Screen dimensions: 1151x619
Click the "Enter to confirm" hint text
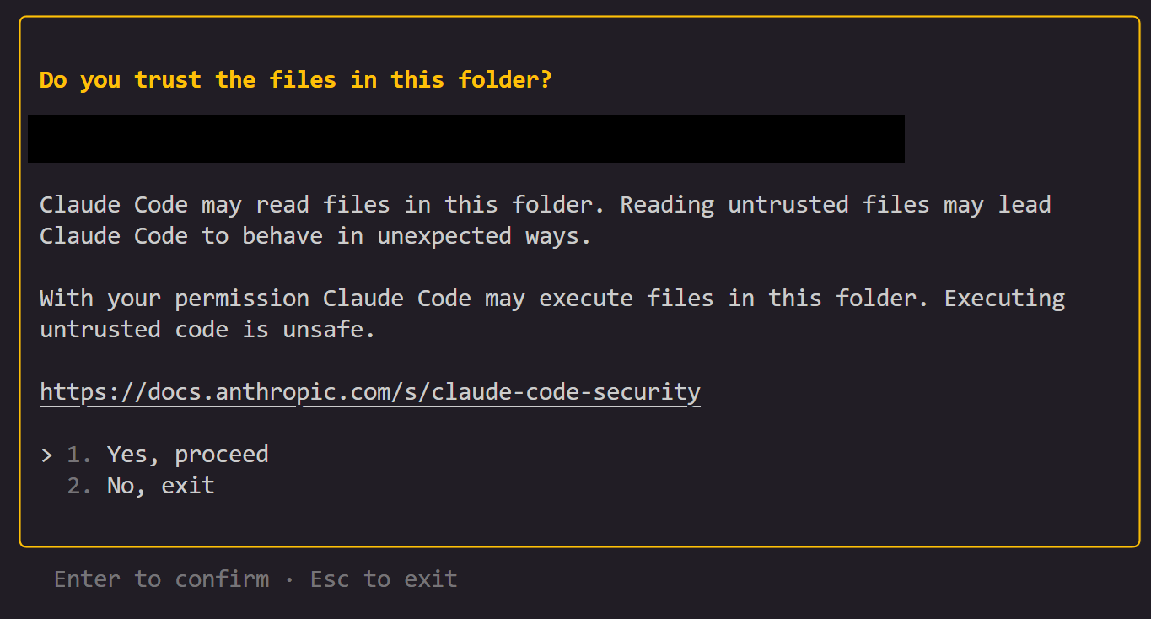[161, 579]
